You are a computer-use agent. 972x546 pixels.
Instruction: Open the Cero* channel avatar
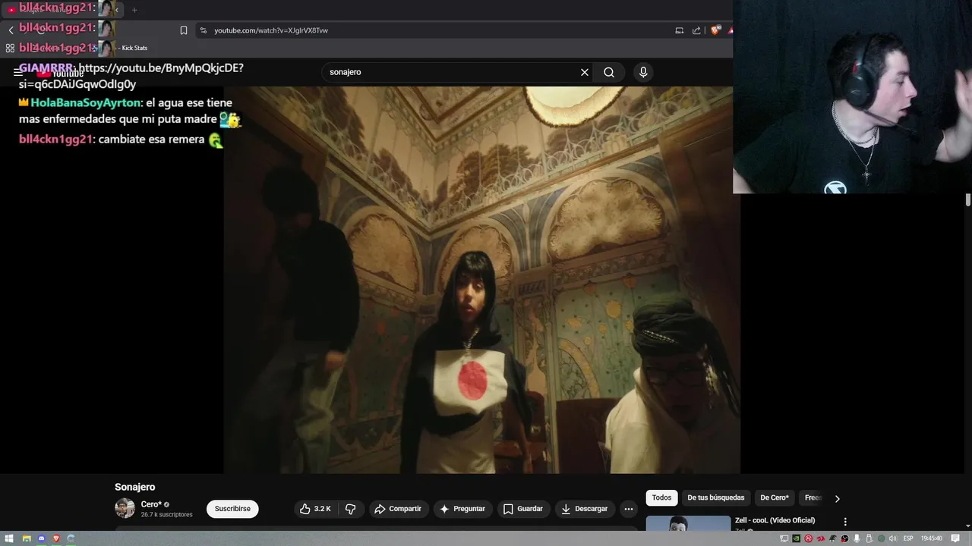pyautogui.click(x=125, y=508)
